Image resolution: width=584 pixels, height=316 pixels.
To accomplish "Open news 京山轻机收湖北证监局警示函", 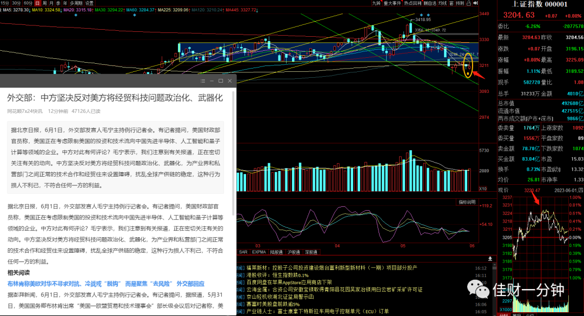I will point(280,297).
